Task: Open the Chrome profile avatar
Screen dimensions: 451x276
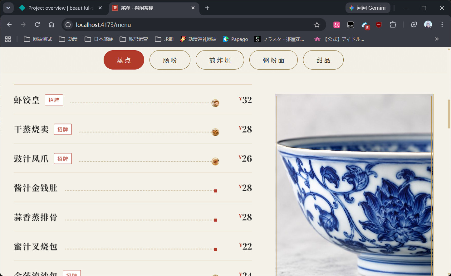Action: click(428, 25)
